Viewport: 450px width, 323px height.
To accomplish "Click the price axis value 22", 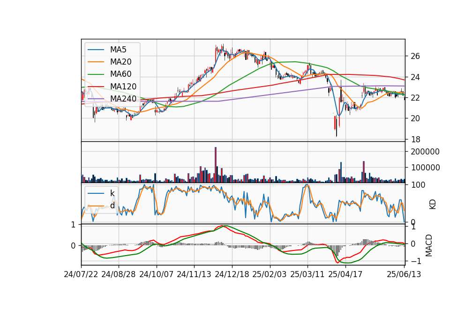I will [415, 98].
